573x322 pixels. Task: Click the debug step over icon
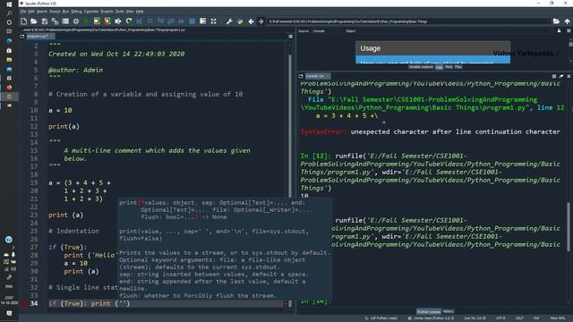150,21
